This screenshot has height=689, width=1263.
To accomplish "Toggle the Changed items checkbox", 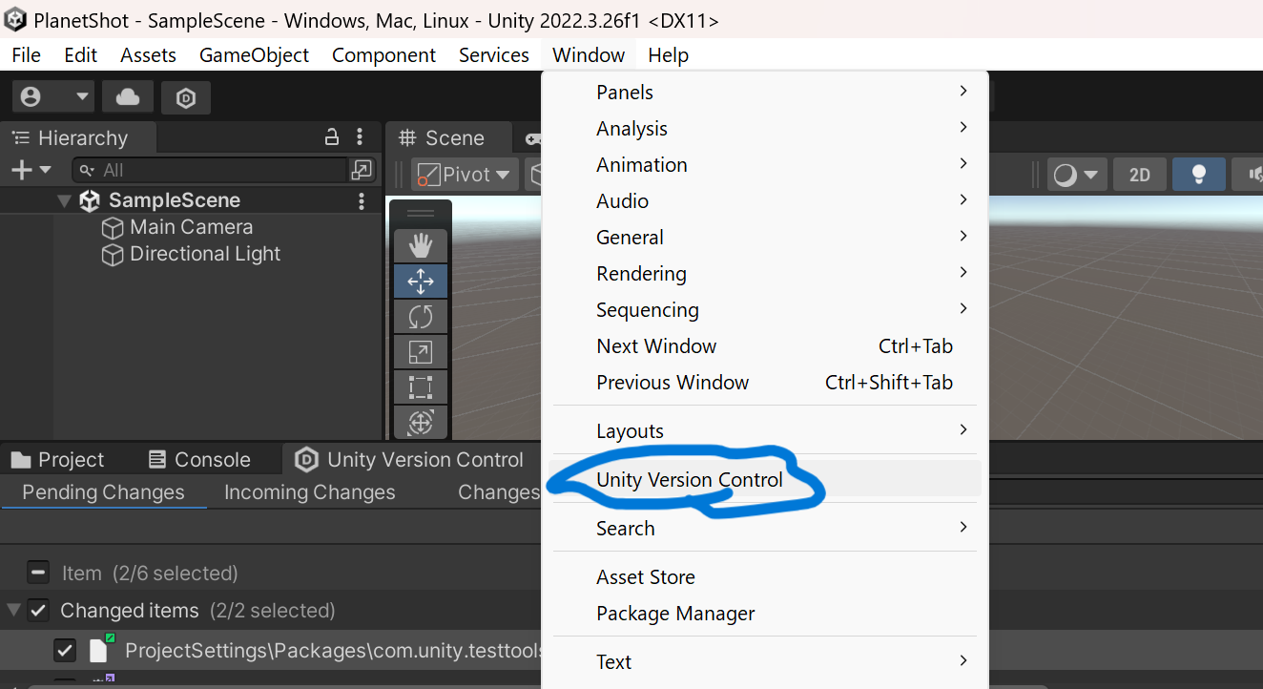I will tap(38, 610).
